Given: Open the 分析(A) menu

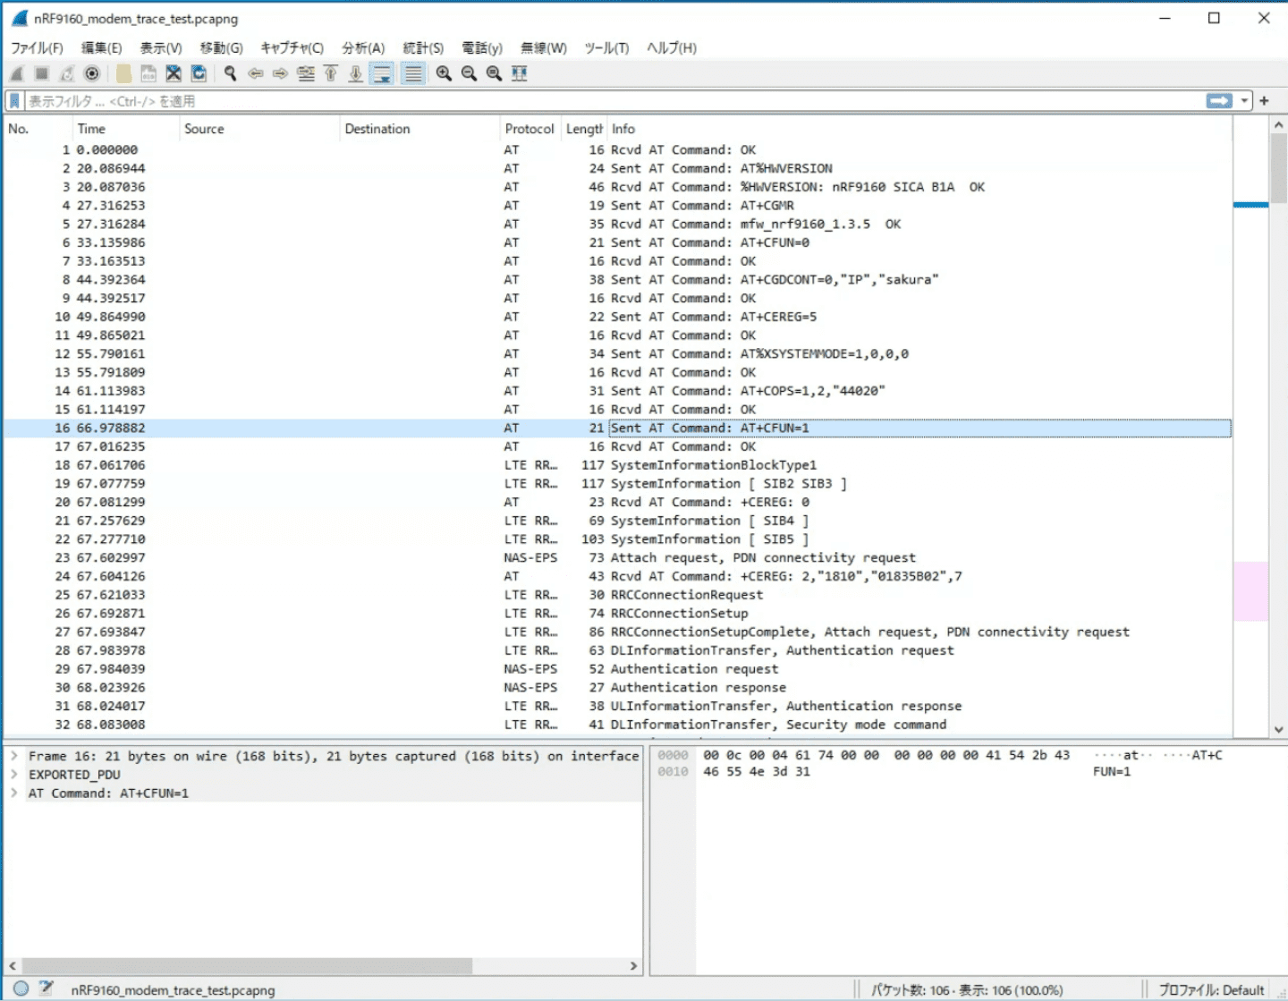Looking at the screenshot, I should [363, 47].
